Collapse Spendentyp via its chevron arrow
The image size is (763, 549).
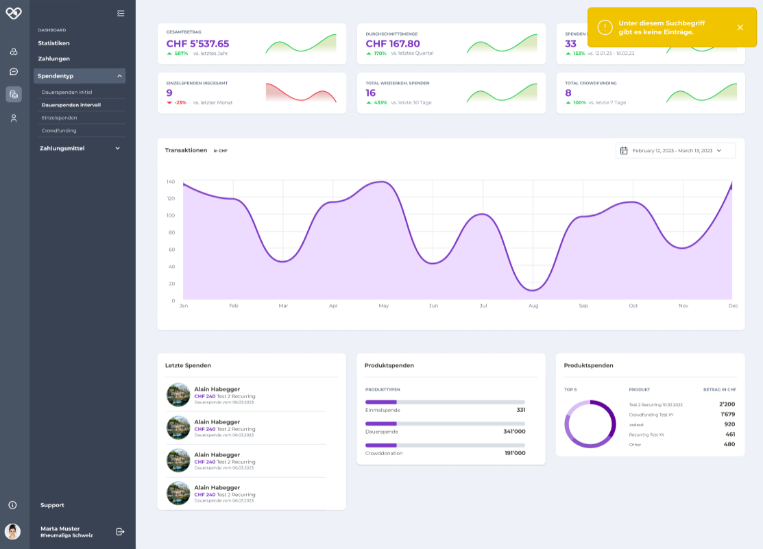(118, 76)
